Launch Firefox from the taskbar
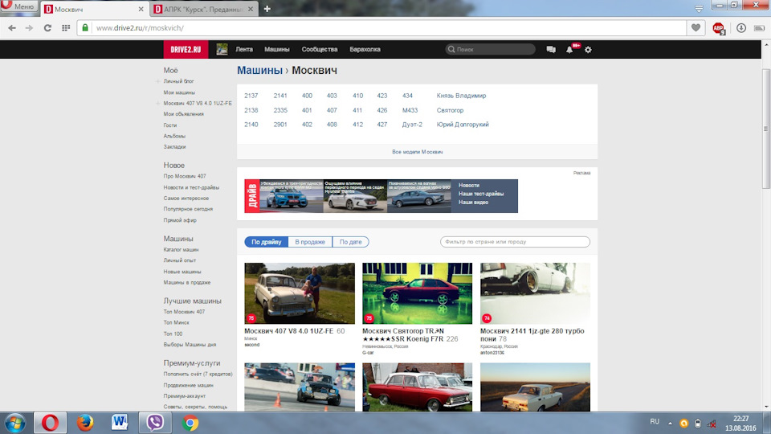This screenshot has height=434, width=771. coord(84,423)
